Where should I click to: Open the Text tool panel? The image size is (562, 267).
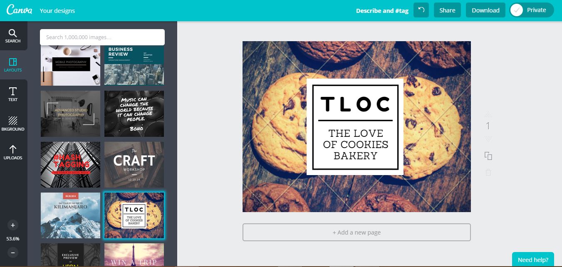13,94
